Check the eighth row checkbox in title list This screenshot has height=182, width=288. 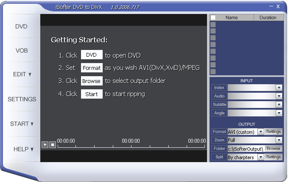point(213,72)
